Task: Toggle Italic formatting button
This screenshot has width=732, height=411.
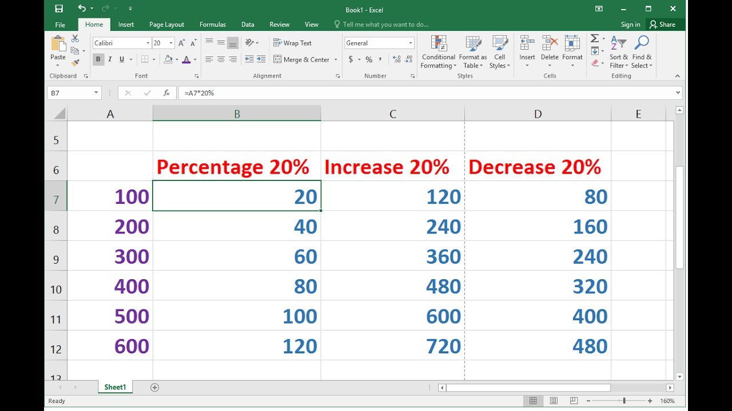Action: point(110,59)
